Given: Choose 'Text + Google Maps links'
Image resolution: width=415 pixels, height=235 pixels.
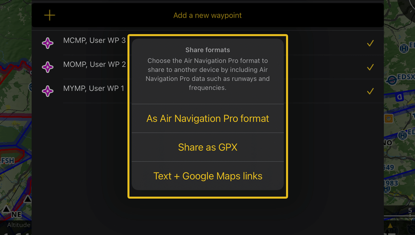Looking at the screenshot, I should (x=208, y=176).
